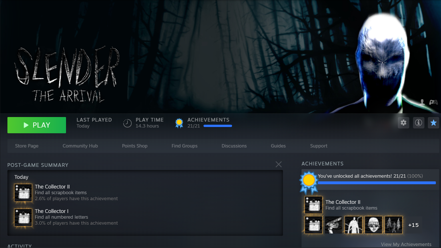This screenshot has height=248, width=441.
Task: Click the large achievement ribbon badge
Action: [x=309, y=182]
